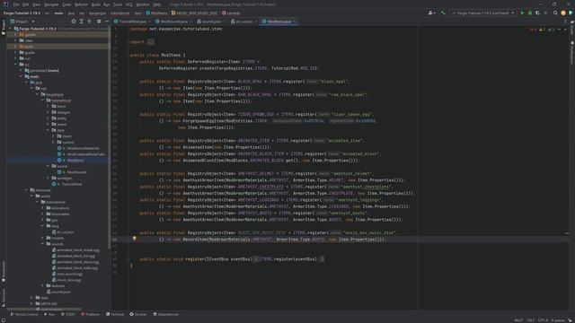Click the locate/select opened file target icon

tap(74, 22)
